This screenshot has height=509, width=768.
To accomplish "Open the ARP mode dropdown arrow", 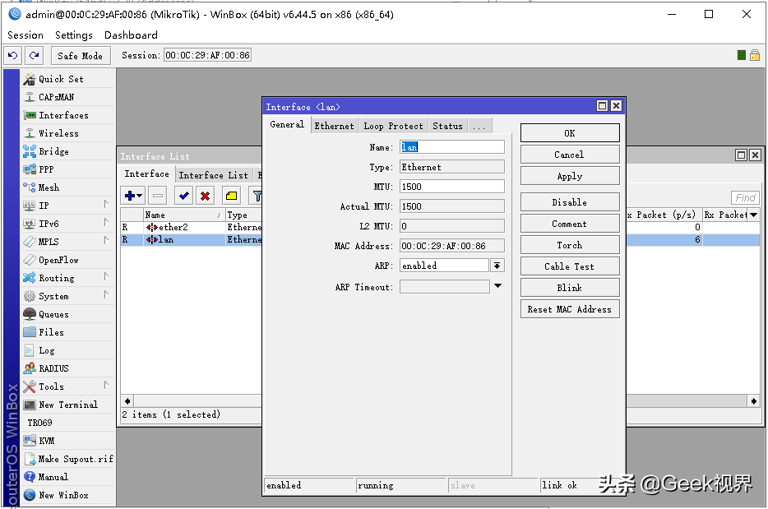I will [497, 266].
